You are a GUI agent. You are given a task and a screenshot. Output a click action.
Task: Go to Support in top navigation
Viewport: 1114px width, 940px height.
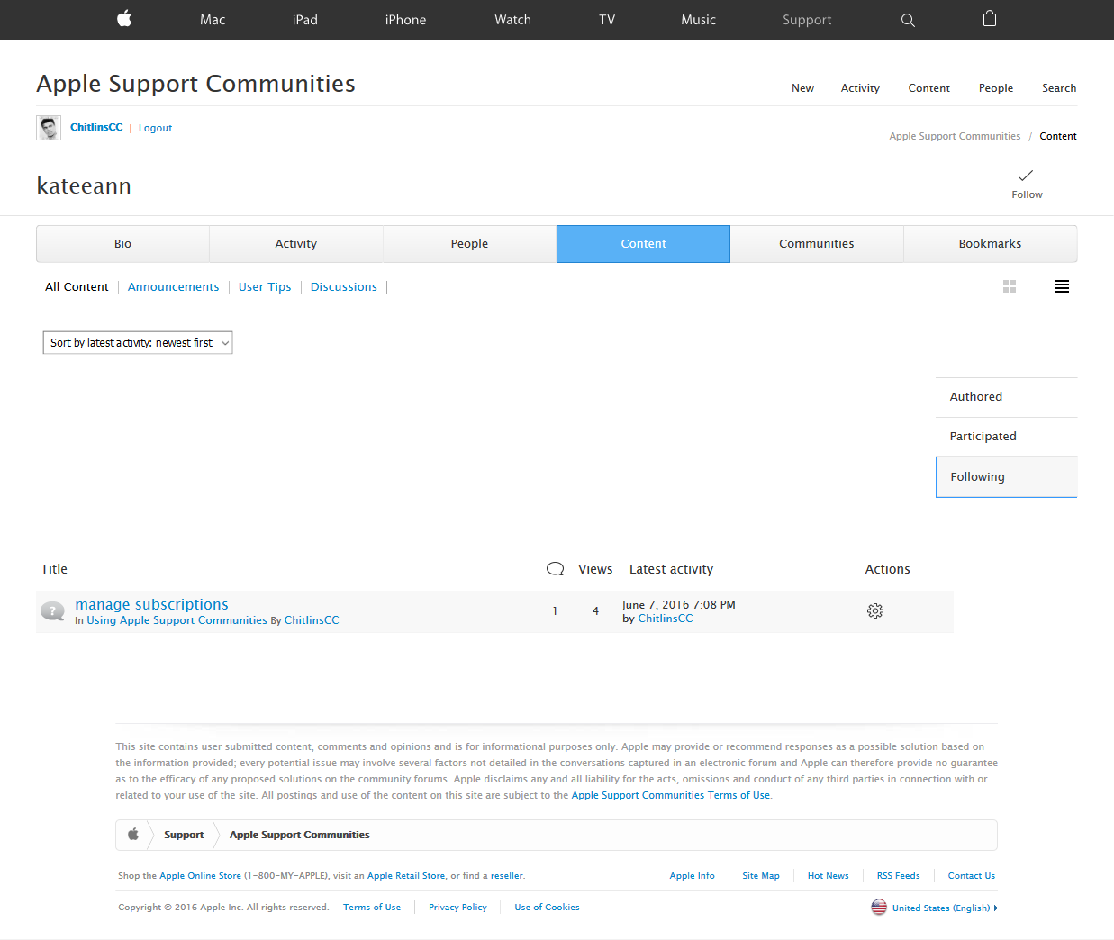tap(807, 20)
